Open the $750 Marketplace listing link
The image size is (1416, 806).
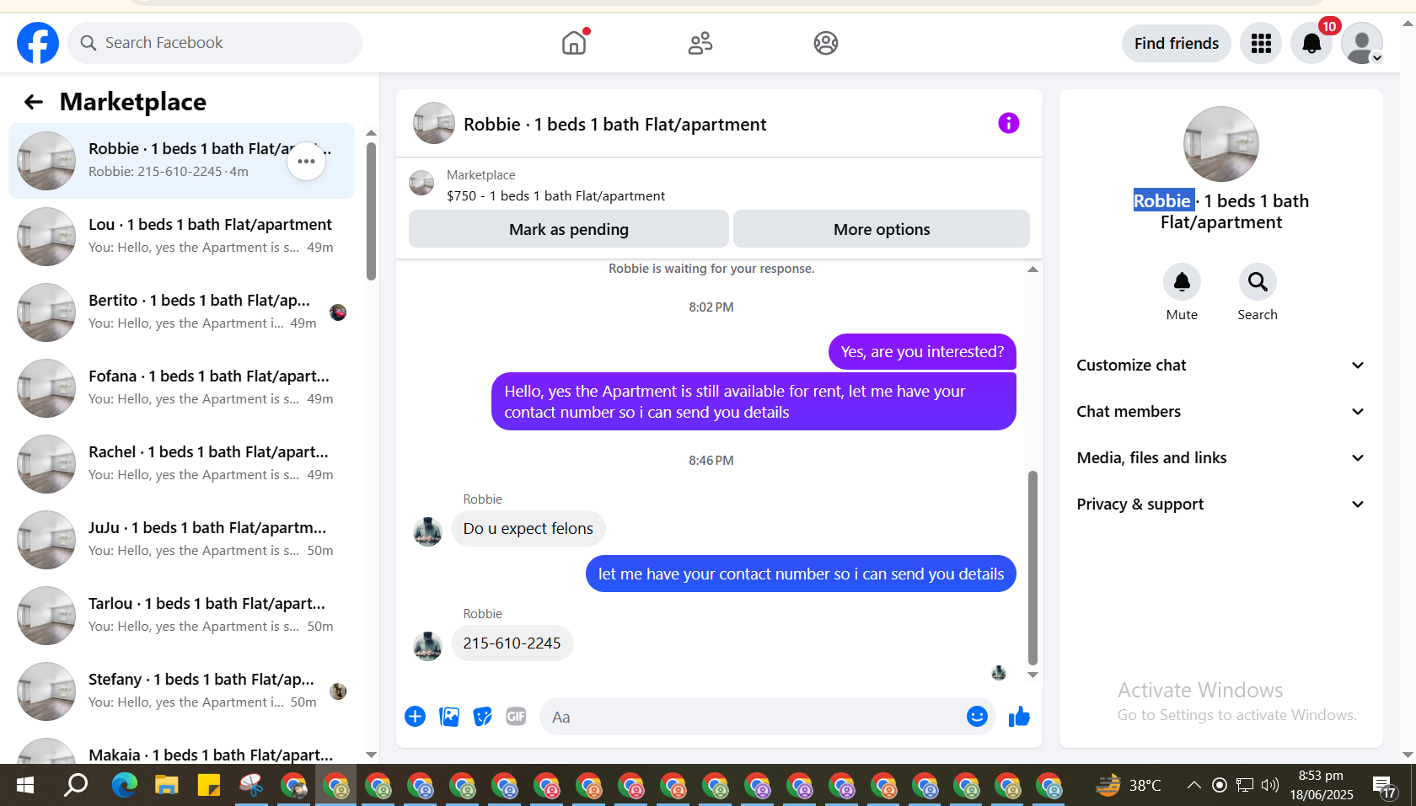[555, 196]
